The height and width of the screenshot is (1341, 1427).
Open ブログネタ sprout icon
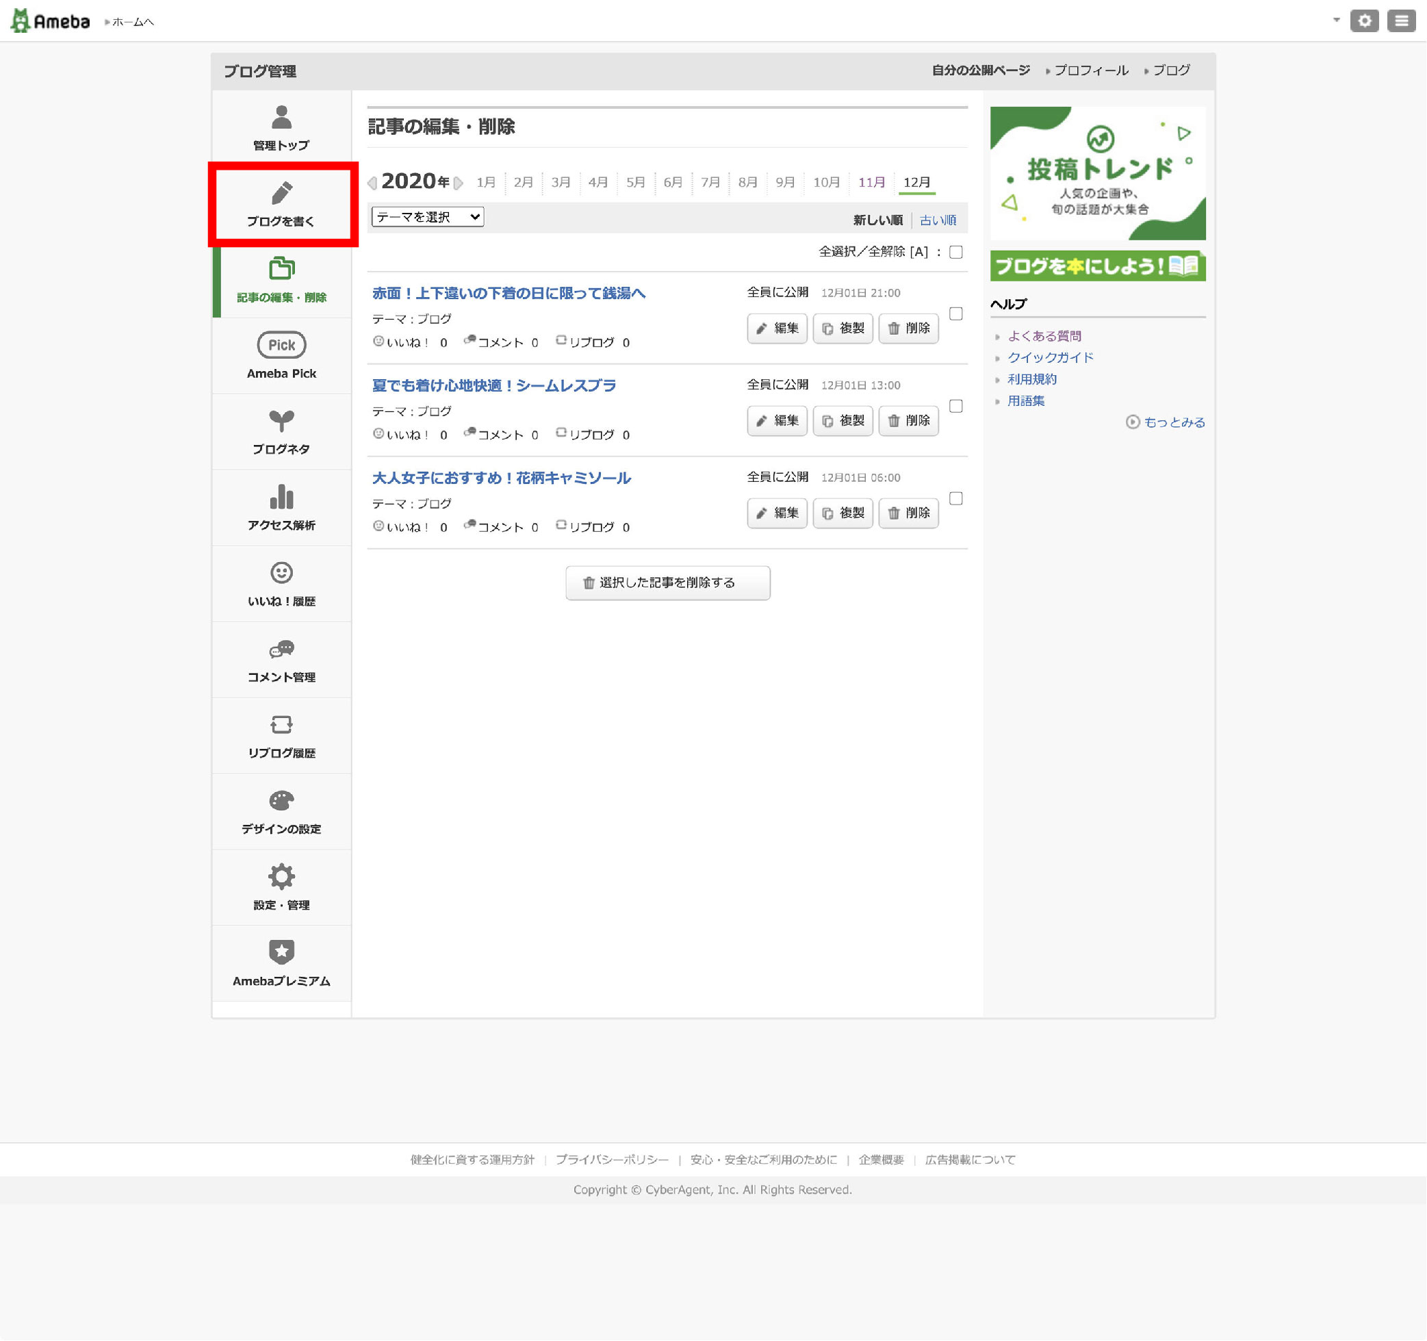point(281,421)
